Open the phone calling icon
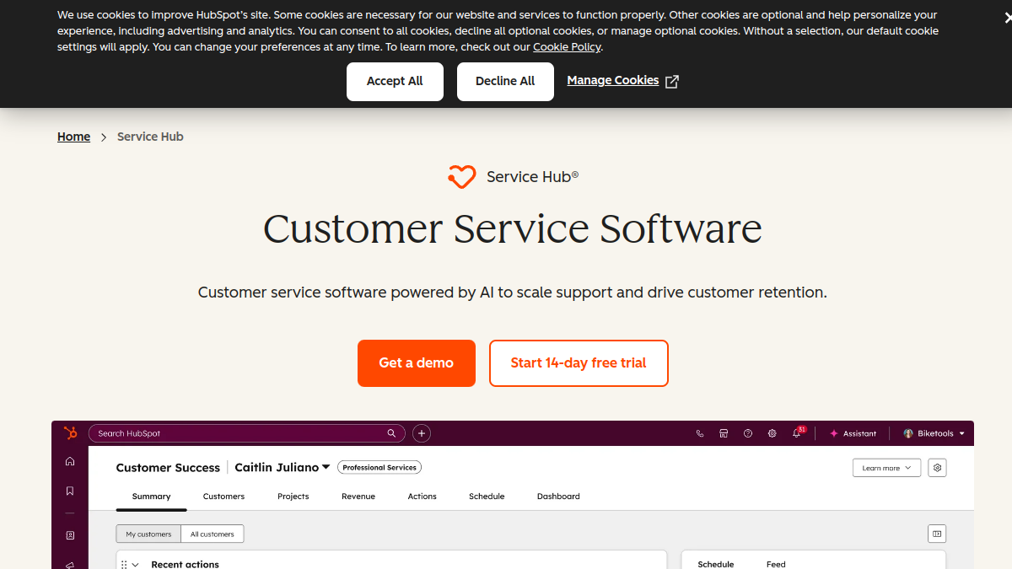This screenshot has width=1012, height=569. [x=700, y=433]
